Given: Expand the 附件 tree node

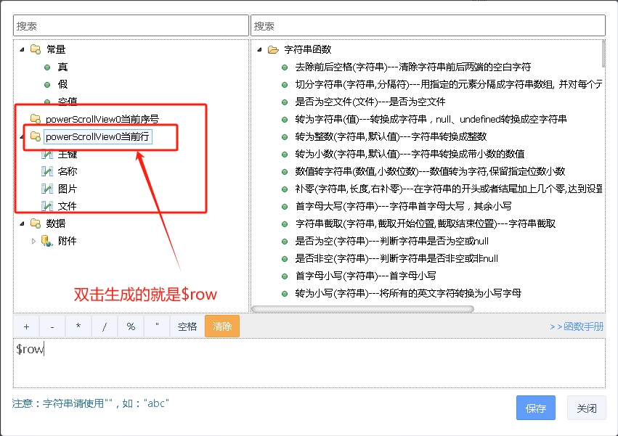Looking at the screenshot, I should [33, 241].
